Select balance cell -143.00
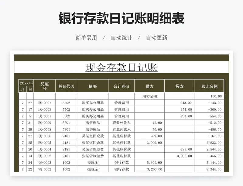The height and width of the screenshot is (186, 243). [209, 103]
